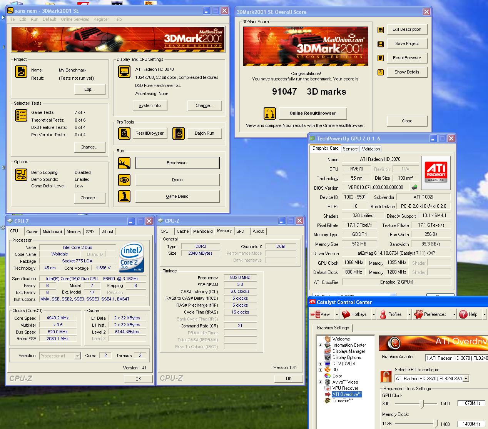
Task: Click the floppy disk icon beside Save Project
Action: [381, 44]
